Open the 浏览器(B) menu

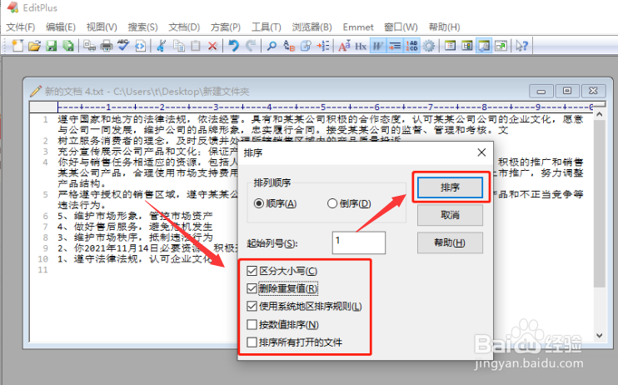[x=311, y=27]
